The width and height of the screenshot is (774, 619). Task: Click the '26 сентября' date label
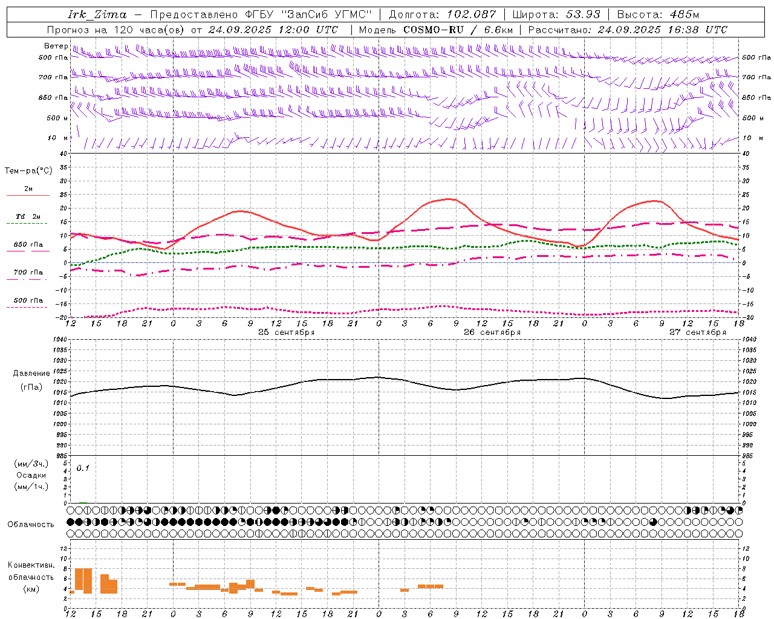pos(492,332)
